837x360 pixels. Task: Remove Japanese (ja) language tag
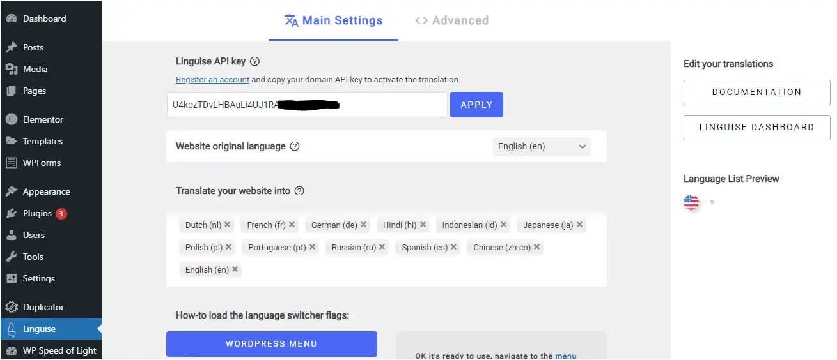click(579, 225)
